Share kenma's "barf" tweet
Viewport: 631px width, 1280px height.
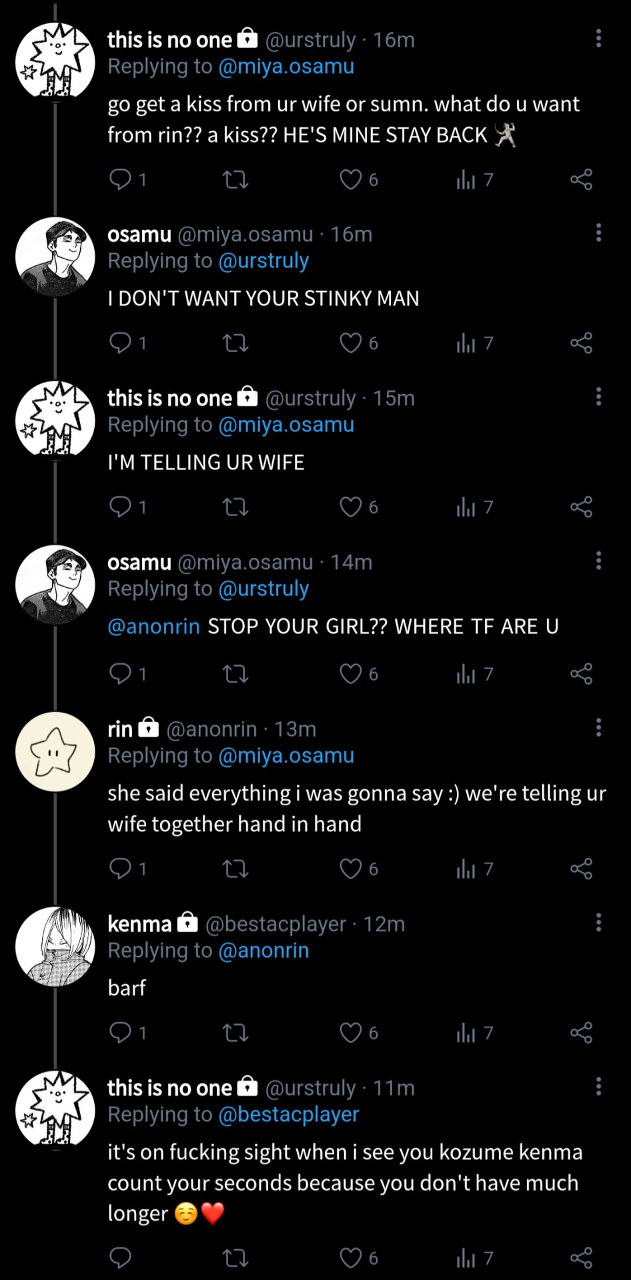tap(581, 1033)
